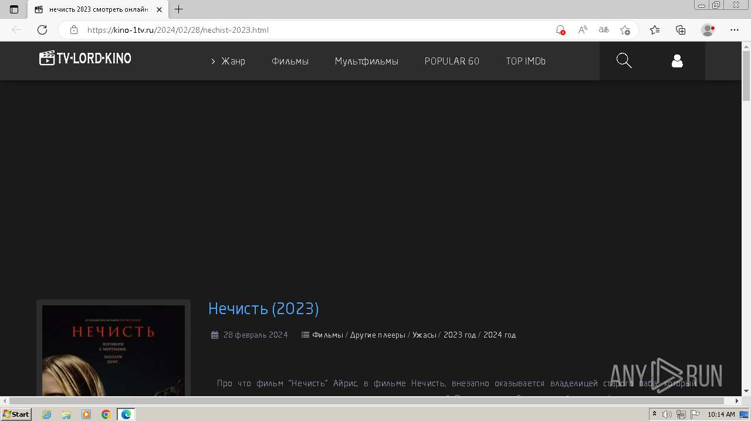The width and height of the screenshot is (751, 422).
Task: Open the browser profile avatar
Action: [708, 30]
